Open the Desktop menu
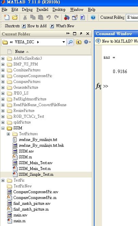 pos(59,10)
